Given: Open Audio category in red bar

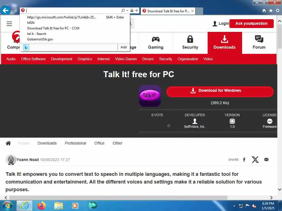Looking at the screenshot, I should (x=11, y=59).
